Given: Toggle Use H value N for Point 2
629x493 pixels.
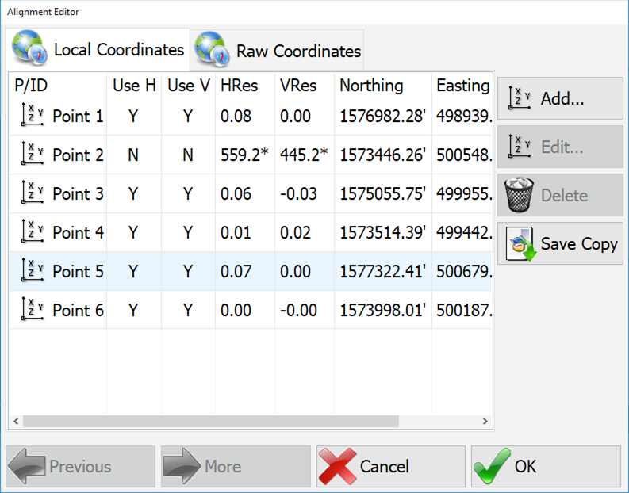Looking at the screenshot, I should [x=133, y=155].
